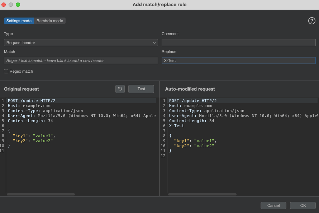
Task: Click 'Host: example.com' in Auto-modified request
Action: pyautogui.click(x=190, y=106)
